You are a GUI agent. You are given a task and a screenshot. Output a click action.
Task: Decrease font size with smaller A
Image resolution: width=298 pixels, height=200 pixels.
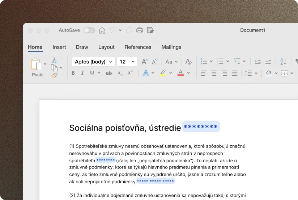click(x=154, y=62)
